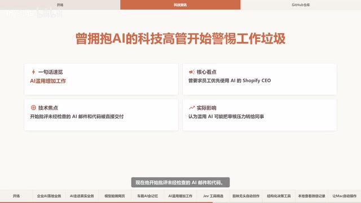Click the 技术焦点 card heading
Screen dimensions: 361x203
click(48, 108)
